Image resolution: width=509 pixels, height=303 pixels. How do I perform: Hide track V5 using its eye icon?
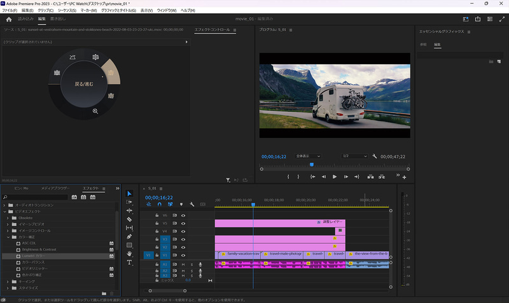click(183, 223)
